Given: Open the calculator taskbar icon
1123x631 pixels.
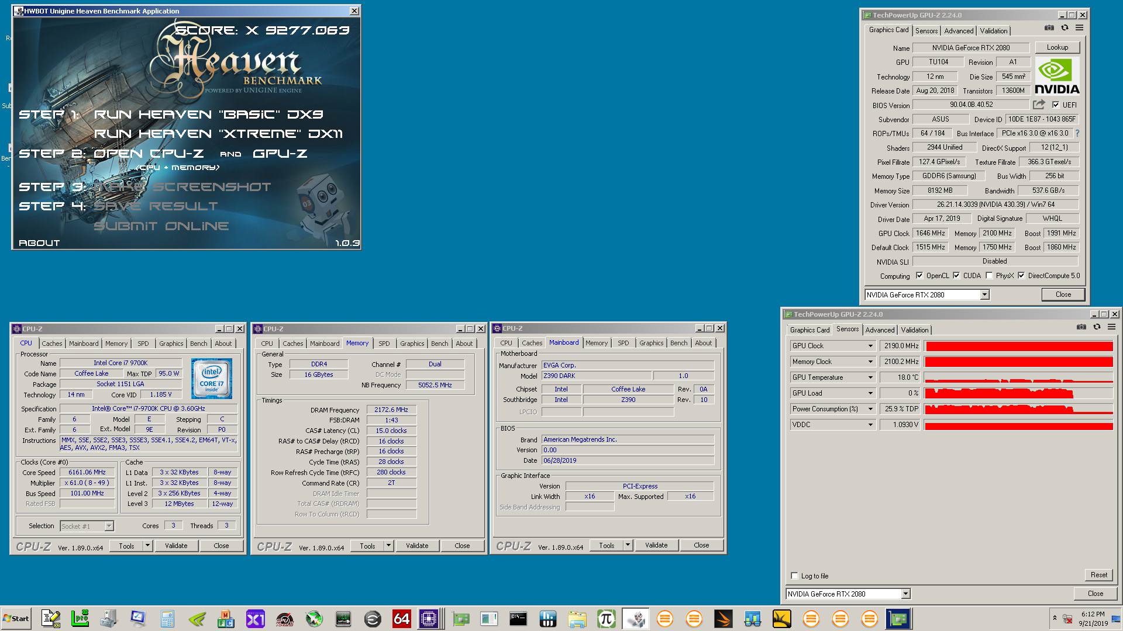Looking at the screenshot, I should click(x=167, y=619).
